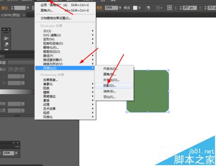The width and height of the screenshot is (216, 166).
Task: Choose 外发光(O)... in the stylize submenu
Action: click(114, 80)
